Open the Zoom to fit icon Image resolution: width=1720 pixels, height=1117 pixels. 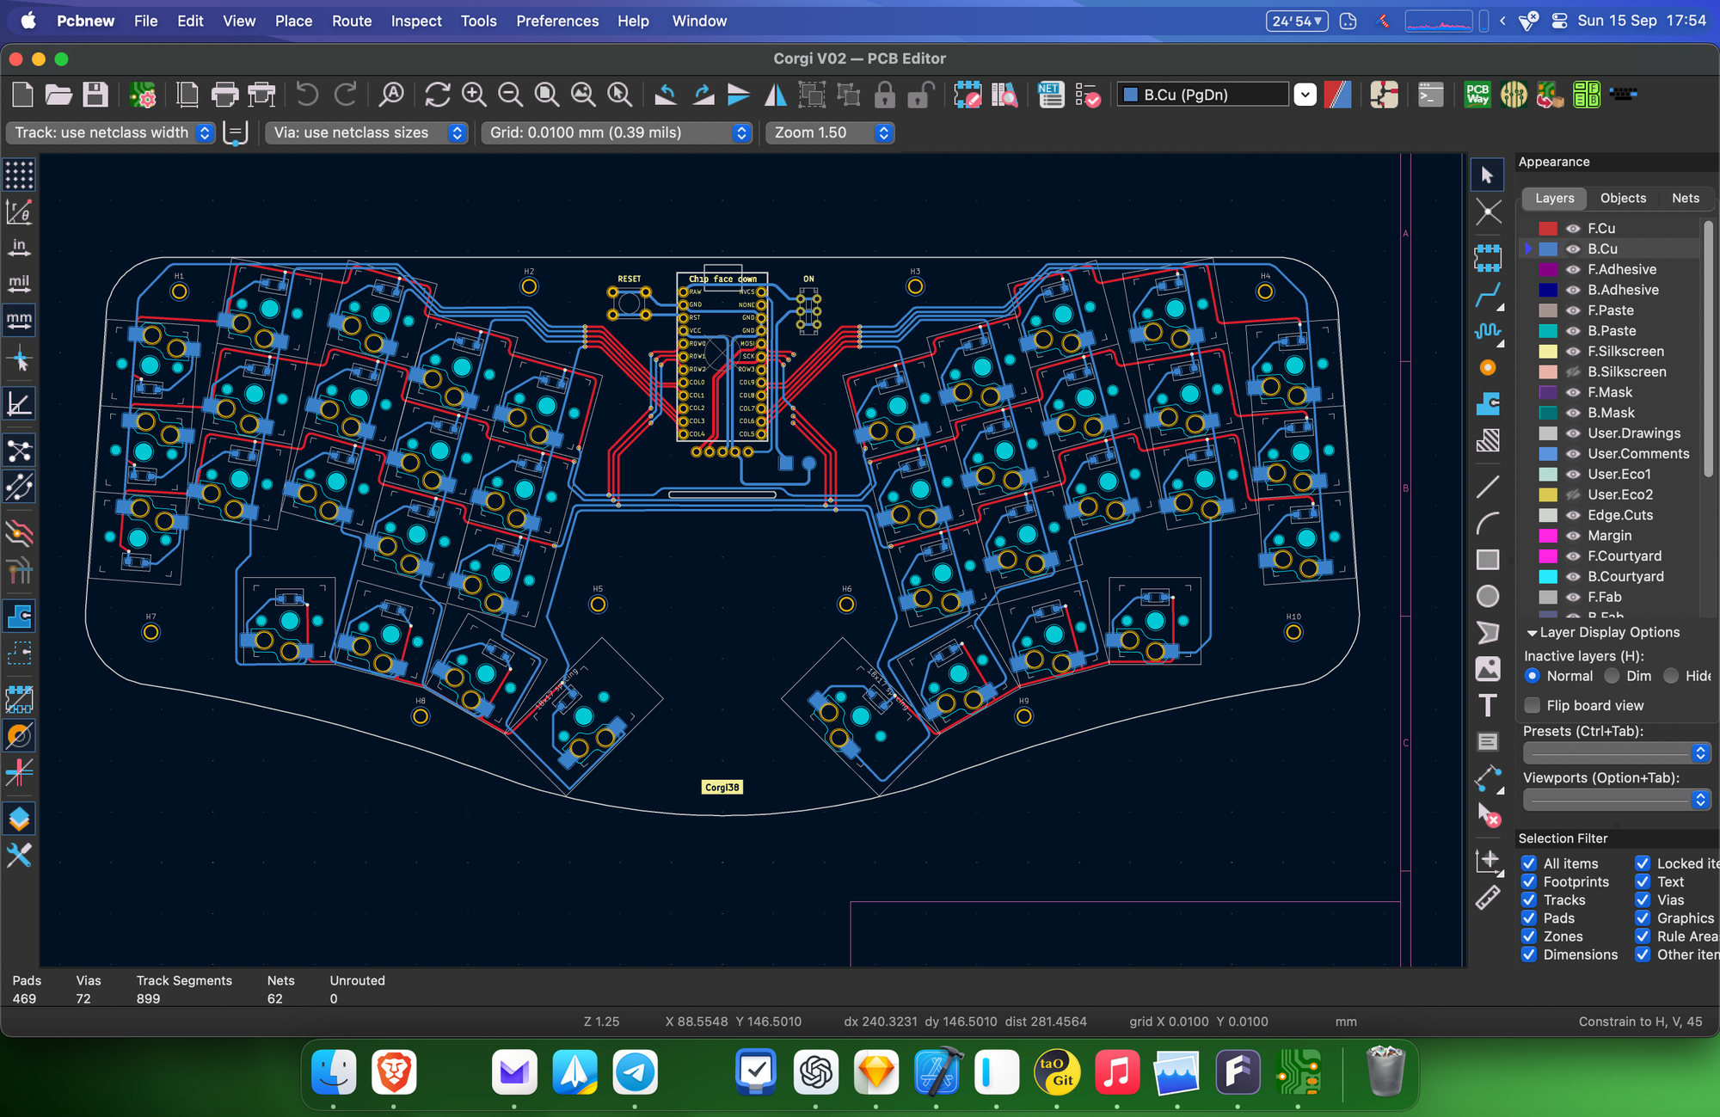[547, 95]
